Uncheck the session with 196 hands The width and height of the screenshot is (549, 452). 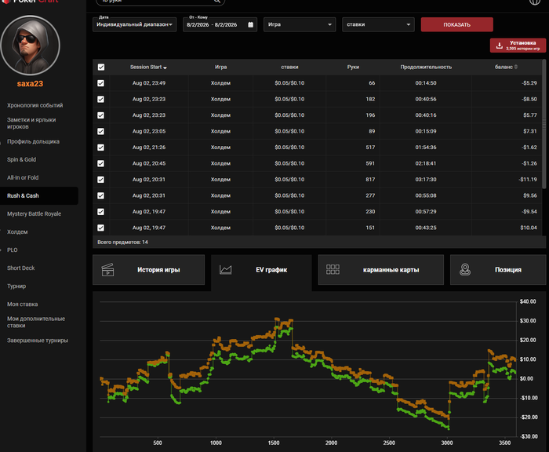click(x=101, y=115)
